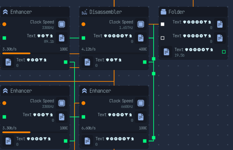Image resolution: width=233 pixels, height=150 pixels.
Task: Click the Disassembler output document icon
Action: click(87, 62)
